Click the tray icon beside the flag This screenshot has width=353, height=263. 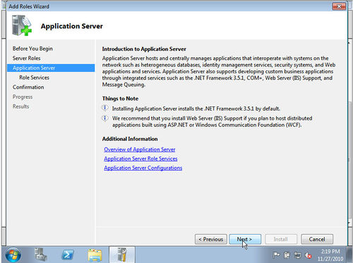[x=287, y=255]
